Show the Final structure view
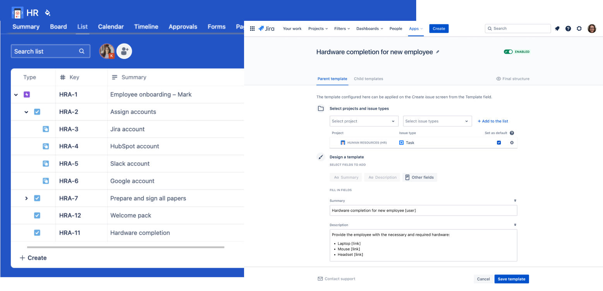 pos(512,79)
